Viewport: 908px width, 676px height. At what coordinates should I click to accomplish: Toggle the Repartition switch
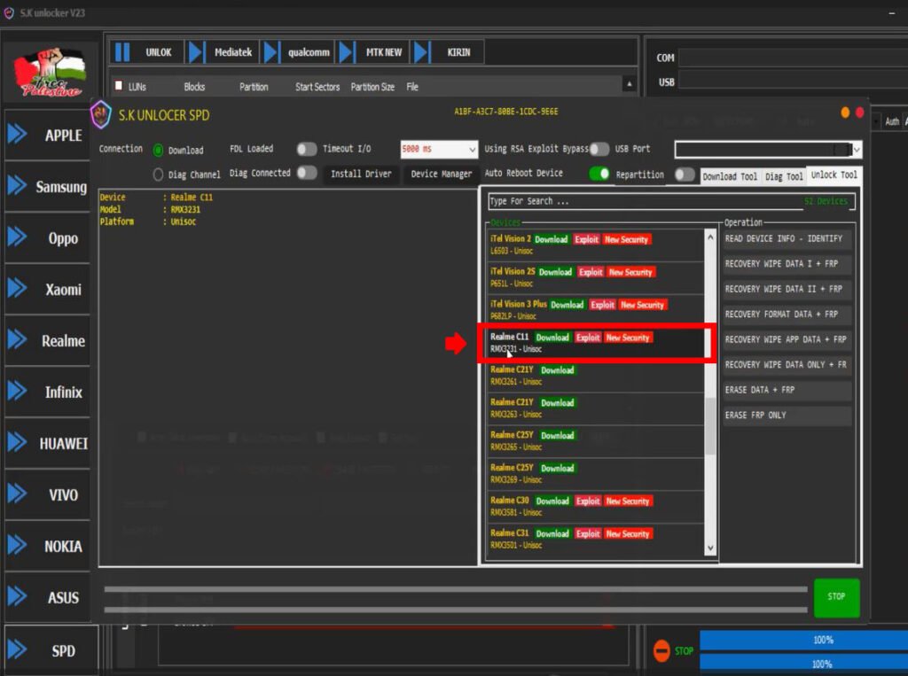(685, 175)
